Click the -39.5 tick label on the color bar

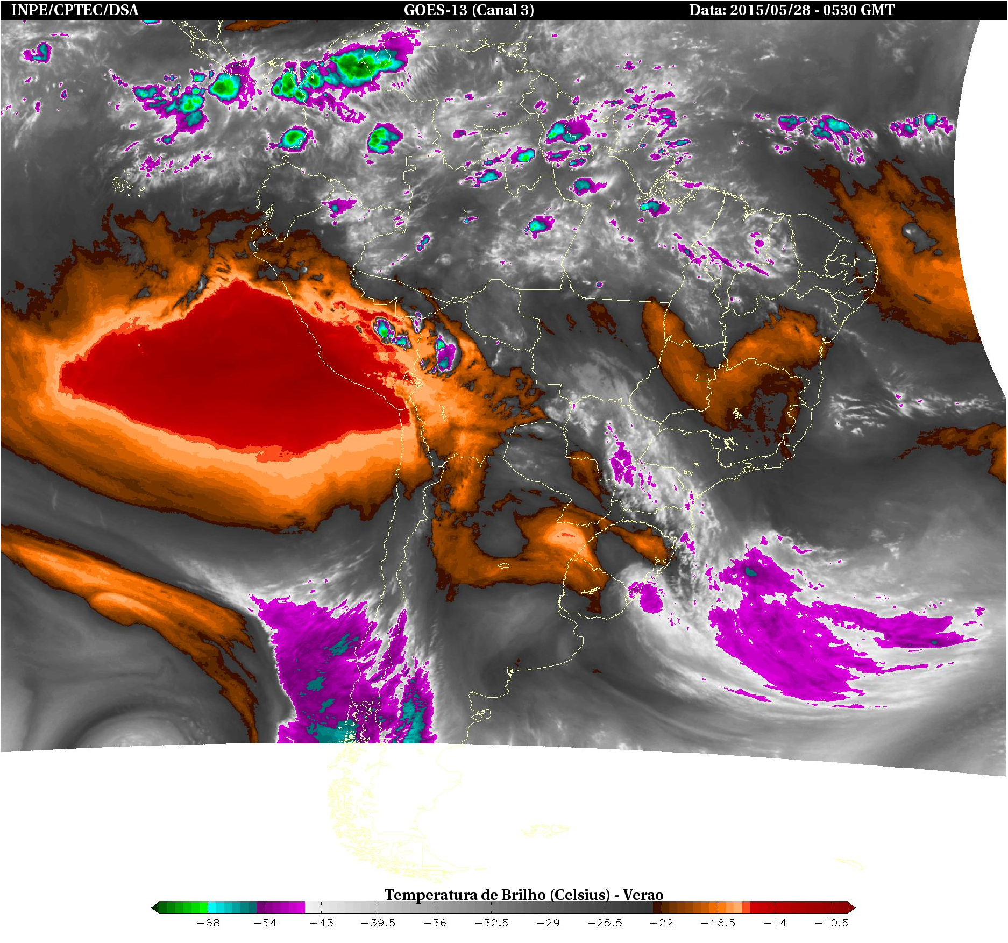pyautogui.click(x=378, y=923)
